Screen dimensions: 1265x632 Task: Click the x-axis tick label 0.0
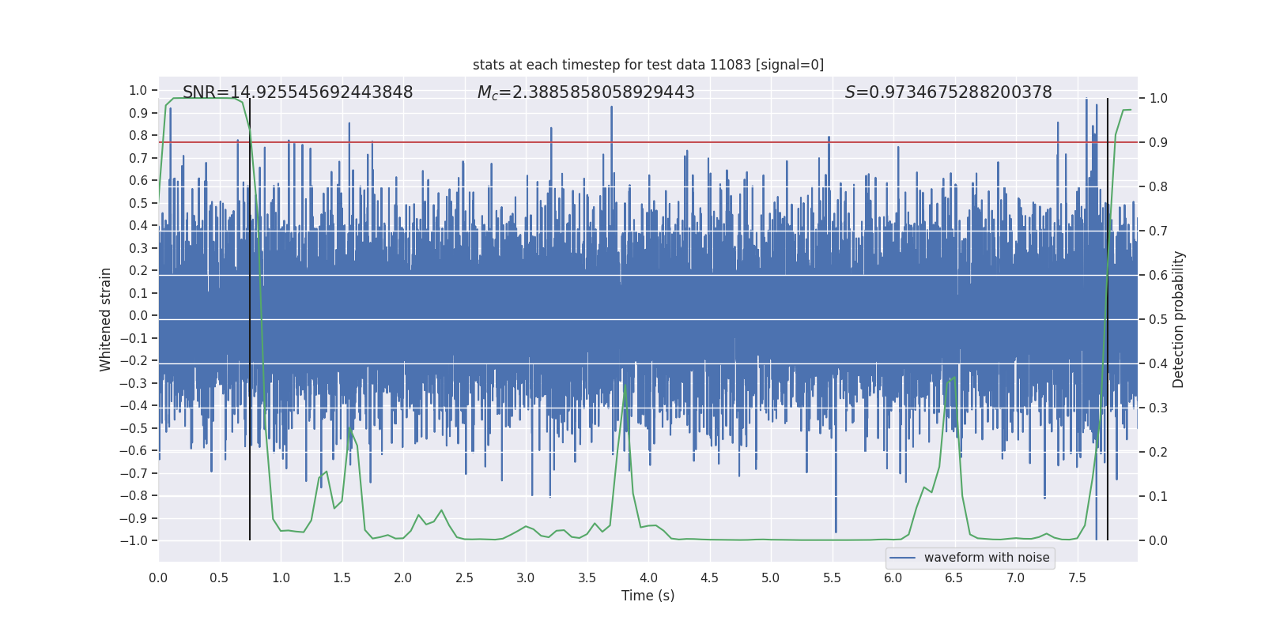coord(158,577)
